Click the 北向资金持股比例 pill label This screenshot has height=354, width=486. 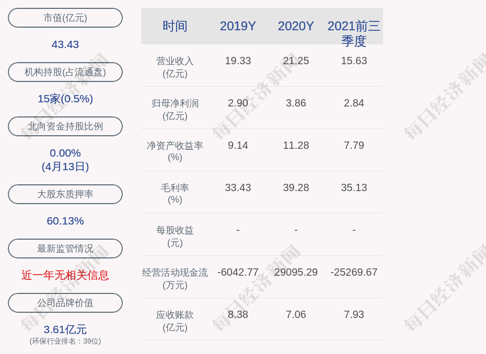[65, 126]
